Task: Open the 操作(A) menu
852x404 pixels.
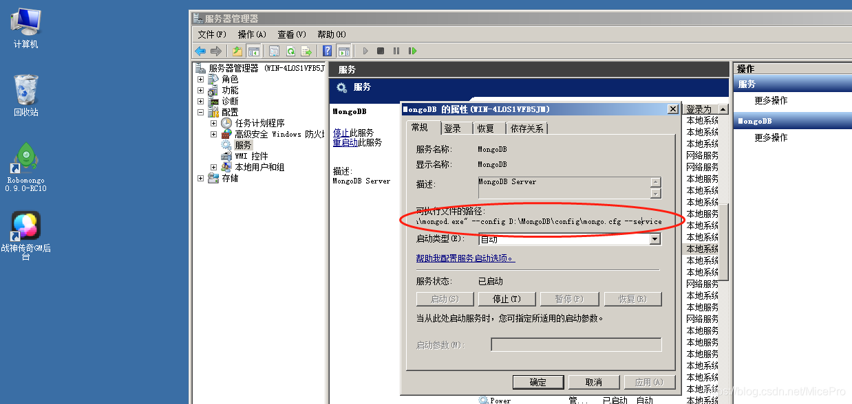Action: coord(252,34)
